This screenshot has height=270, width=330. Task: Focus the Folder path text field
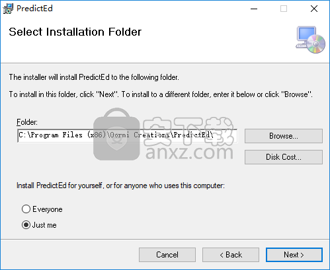click(x=128, y=136)
